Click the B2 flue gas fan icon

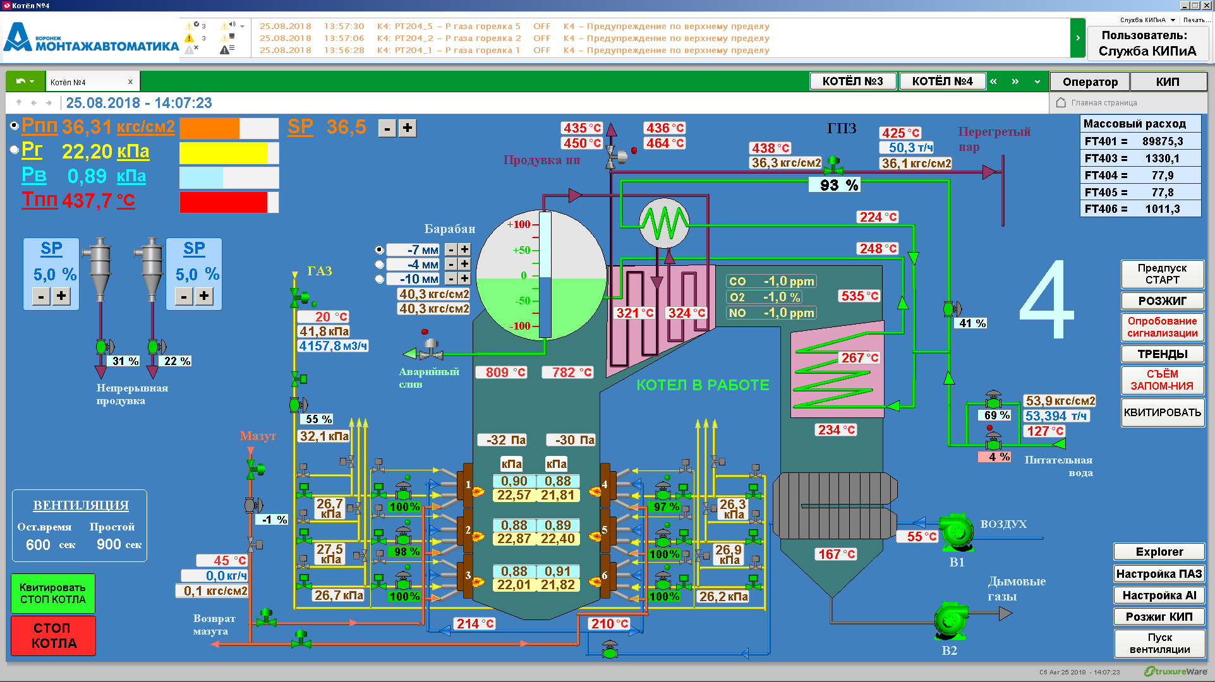pos(950,620)
